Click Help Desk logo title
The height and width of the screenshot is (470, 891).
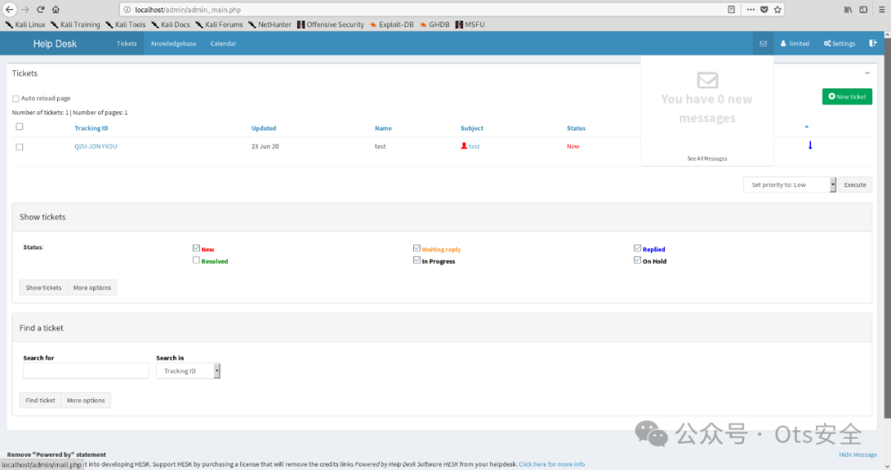coord(54,44)
